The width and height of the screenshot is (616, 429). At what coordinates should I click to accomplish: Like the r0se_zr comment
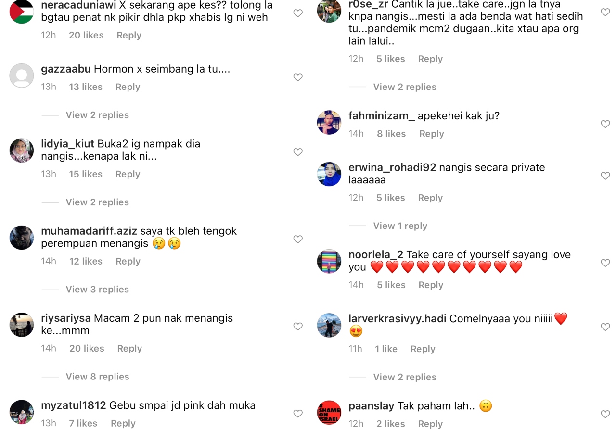coord(605,12)
